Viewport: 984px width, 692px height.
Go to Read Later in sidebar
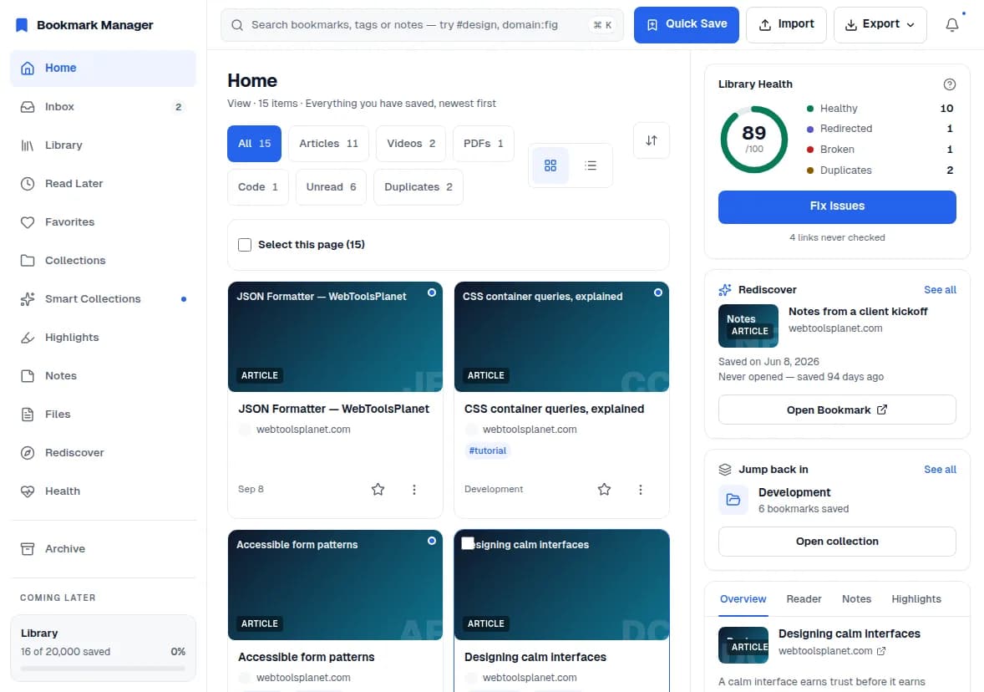[103, 183]
